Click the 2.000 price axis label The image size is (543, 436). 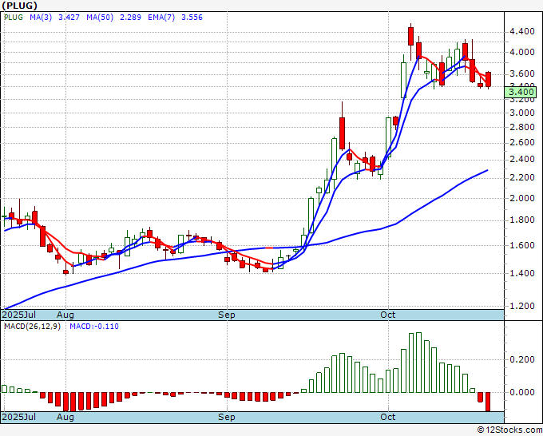522,198
